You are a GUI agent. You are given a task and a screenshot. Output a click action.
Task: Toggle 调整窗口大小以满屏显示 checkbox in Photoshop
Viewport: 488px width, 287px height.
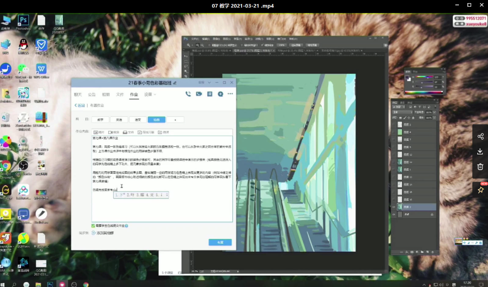coord(209,46)
